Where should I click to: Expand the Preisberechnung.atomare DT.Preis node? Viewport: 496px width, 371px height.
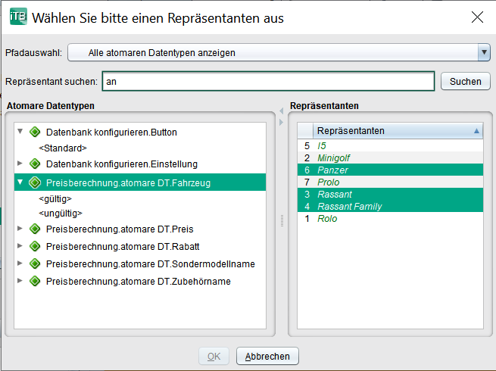tap(20, 228)
